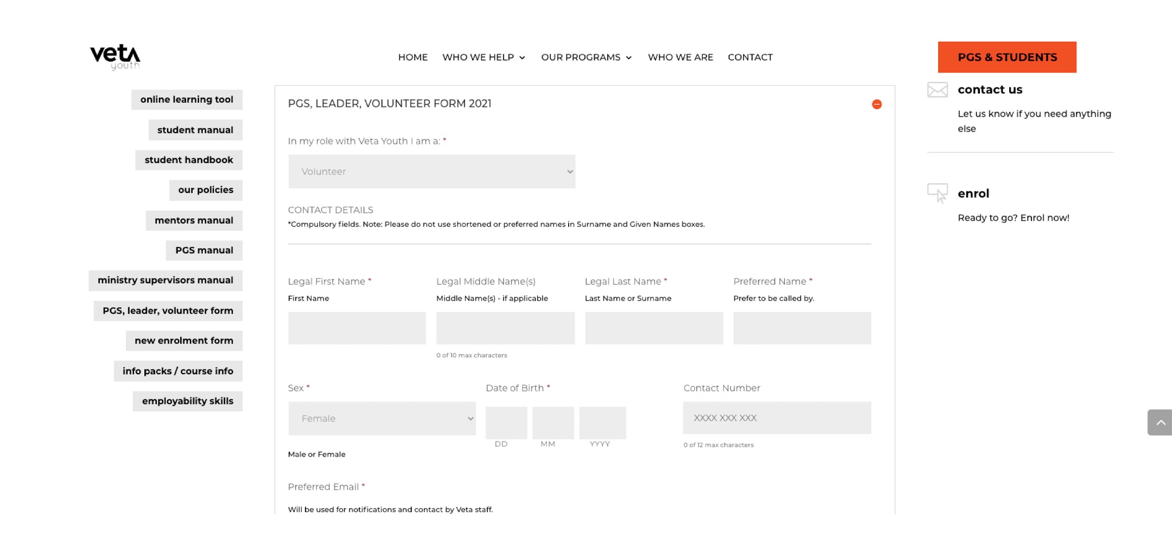Go to the Home menu item

click(x=413, y=57)
